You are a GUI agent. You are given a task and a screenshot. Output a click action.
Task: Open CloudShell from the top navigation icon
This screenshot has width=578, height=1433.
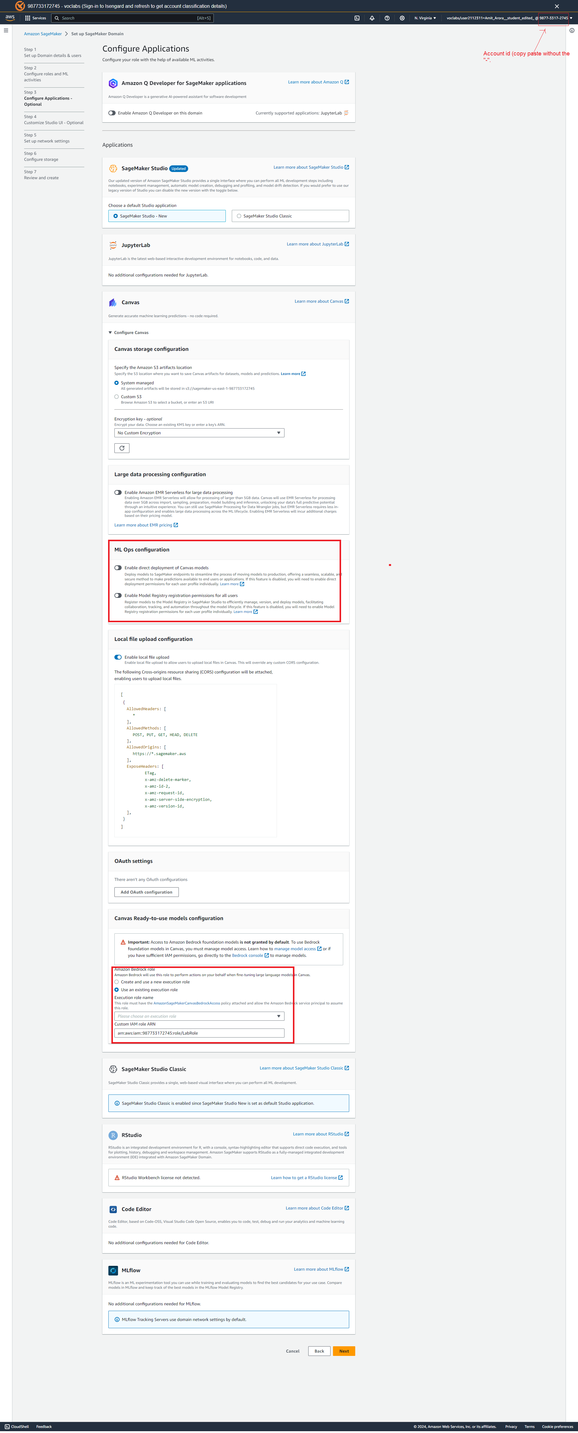(x=357, y=18)
